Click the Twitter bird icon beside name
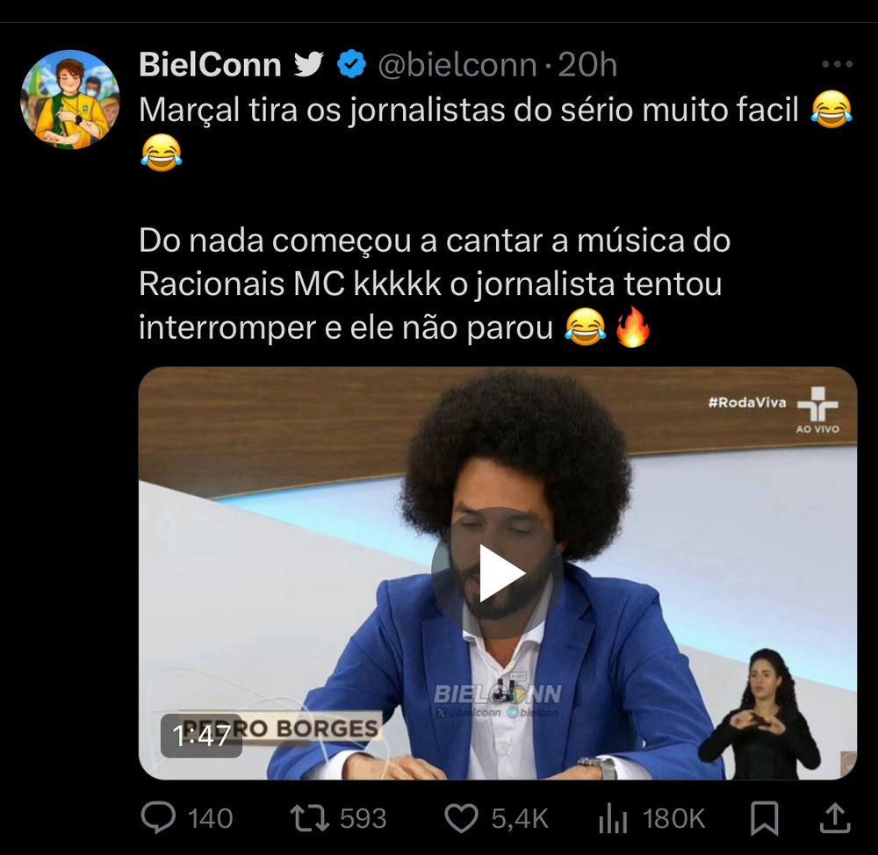This screenshot has height=855, width=878. click(309, 64)
